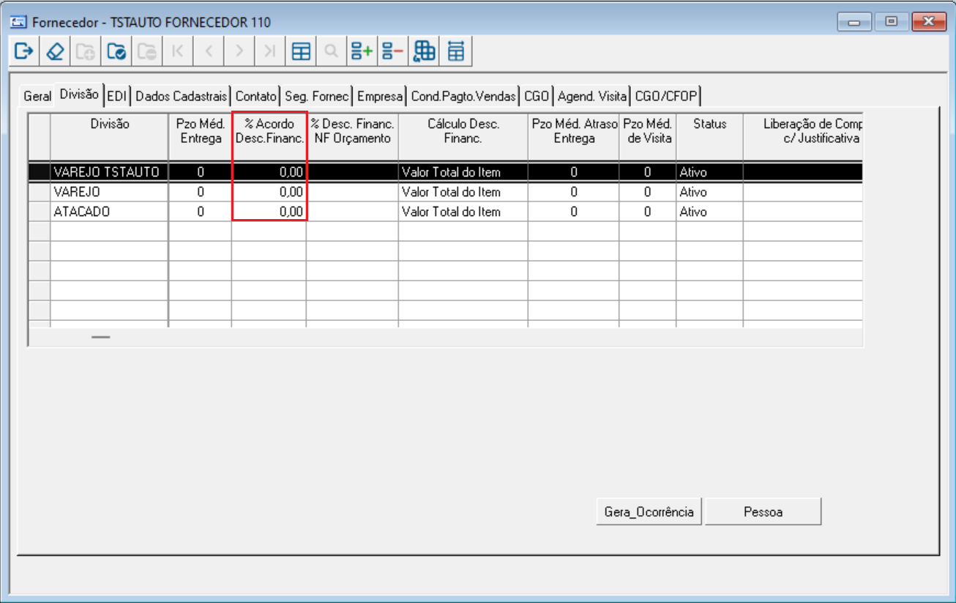Click the remove row icon with red minus

pyautogui.click(x=393, y=51)
